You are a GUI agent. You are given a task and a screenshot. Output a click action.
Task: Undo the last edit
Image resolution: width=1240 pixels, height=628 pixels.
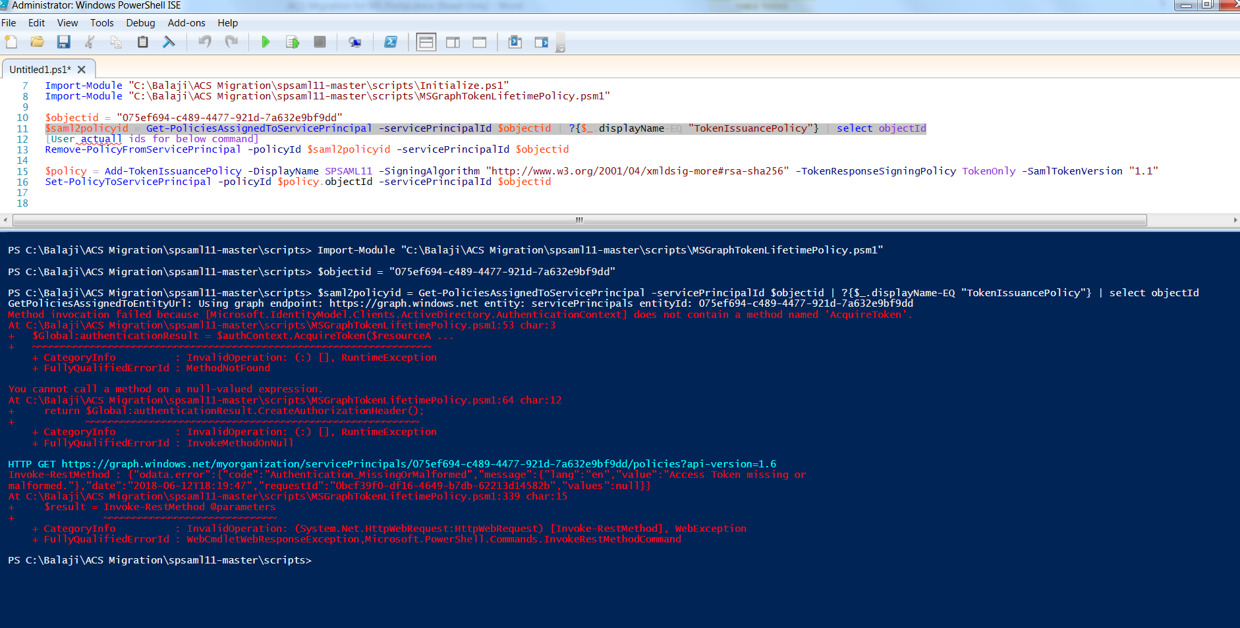(x=205, y=42)
